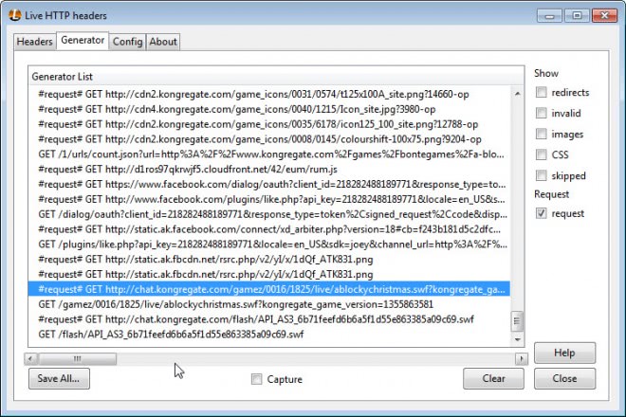Maximize the Live HTTP headers window
Viewport: 626px width, 417px height.
pyautogui.click(x=577, y=15)
